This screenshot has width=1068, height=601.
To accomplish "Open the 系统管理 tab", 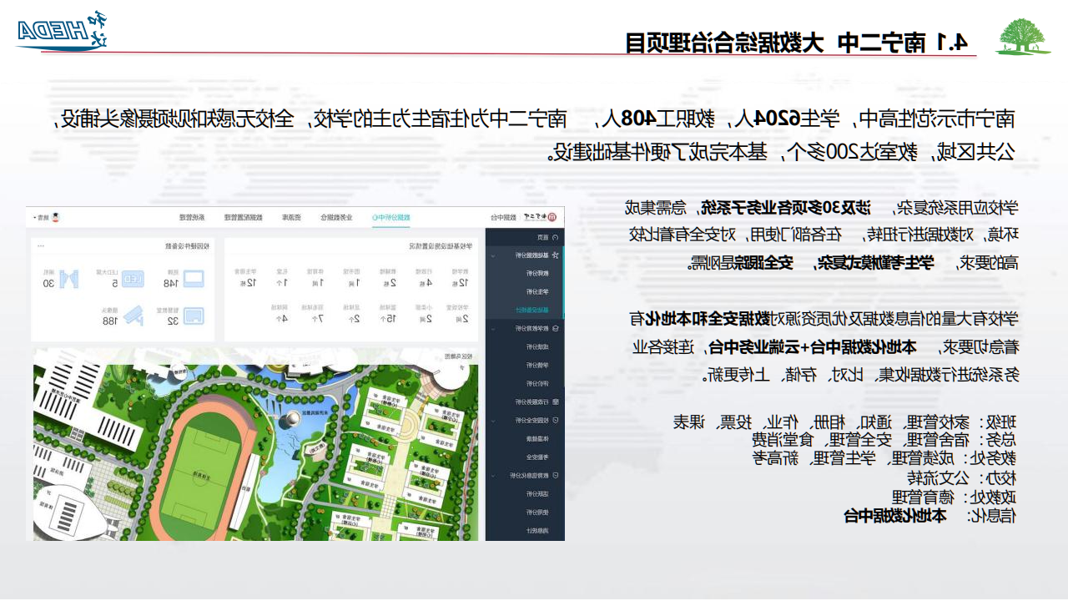I will point(192,217).
